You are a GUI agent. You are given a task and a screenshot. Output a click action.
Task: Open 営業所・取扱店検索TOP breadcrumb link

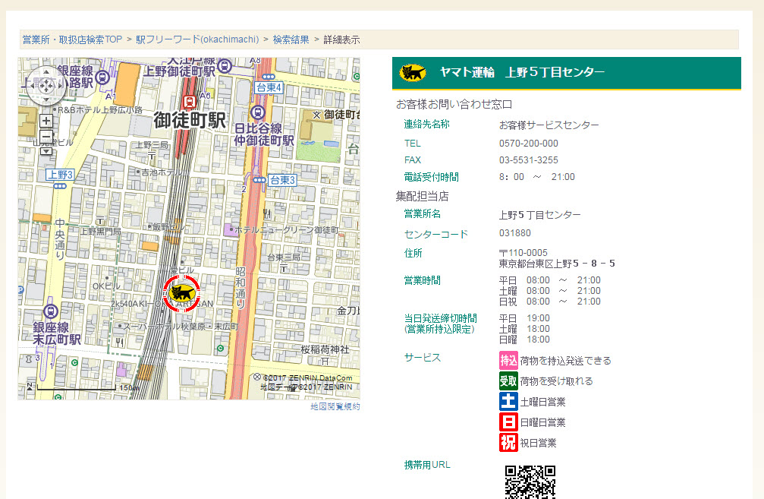[x=72, y=39]
